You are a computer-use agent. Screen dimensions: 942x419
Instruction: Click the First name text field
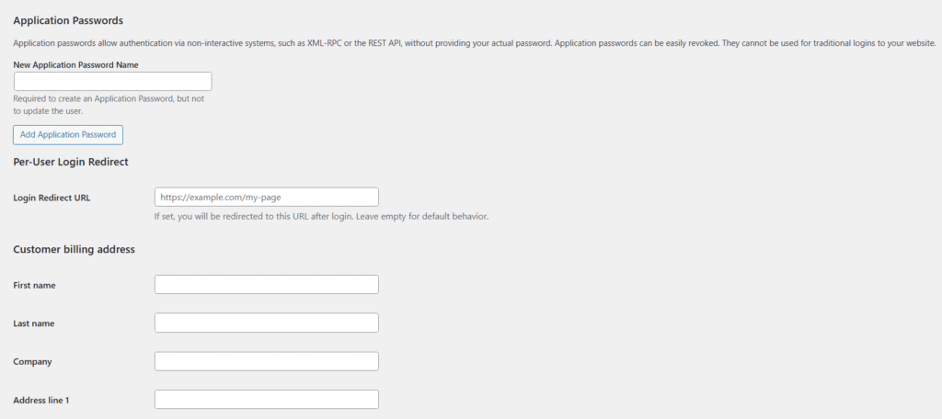pyautogui.click(x=267, y=285)
